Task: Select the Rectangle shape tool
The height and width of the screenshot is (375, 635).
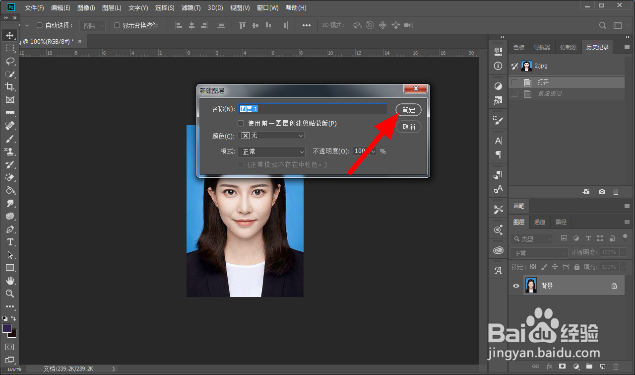Action: point(10,268)
